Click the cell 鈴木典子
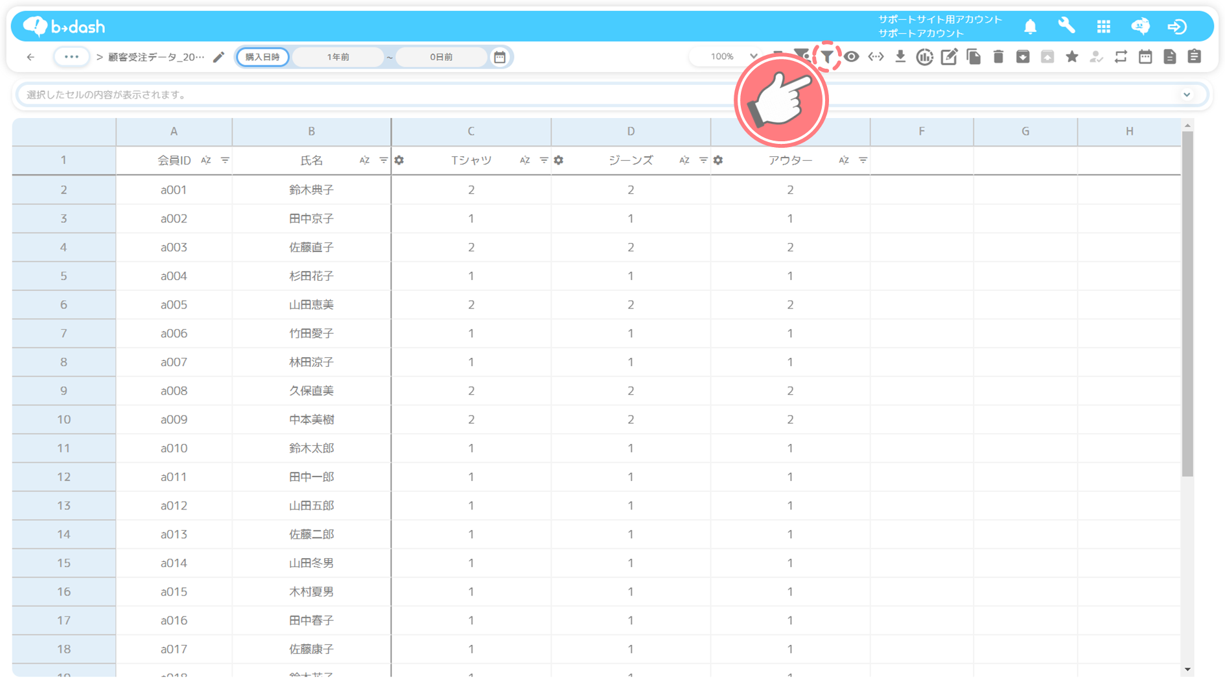Viewport: 1225px width, 689px height. pos(311,190)
